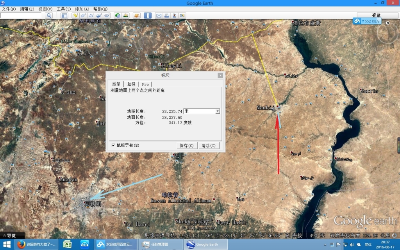400x250 pixels.
Task: Click the Dayr Hafir place label
Action: point(232,222)
